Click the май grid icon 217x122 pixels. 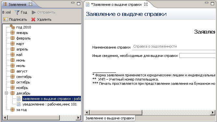click(12, 55)
